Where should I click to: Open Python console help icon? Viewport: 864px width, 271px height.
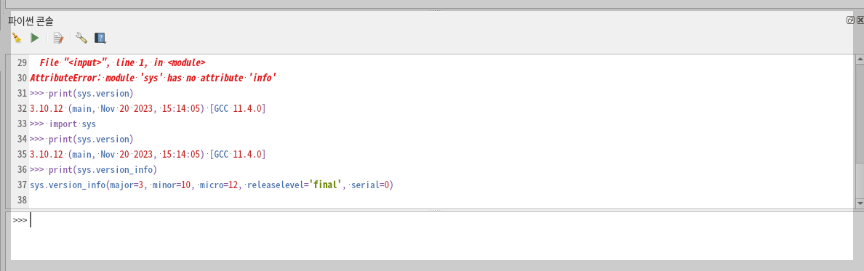[x=100, y=38]
